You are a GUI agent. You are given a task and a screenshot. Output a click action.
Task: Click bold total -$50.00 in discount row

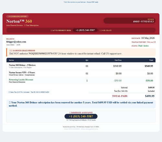[149, 81]
